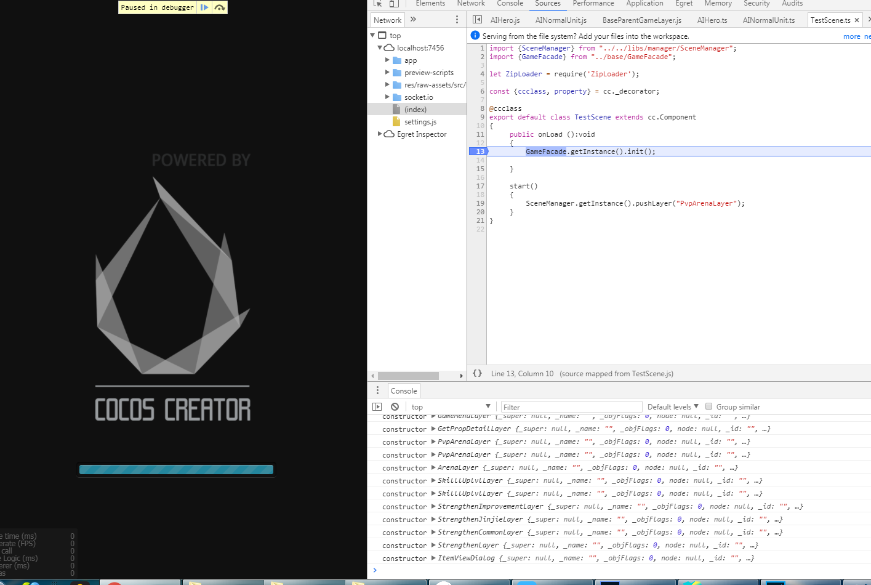Click the Cocos Creator loading progress bar

click(x=176, y=470)
